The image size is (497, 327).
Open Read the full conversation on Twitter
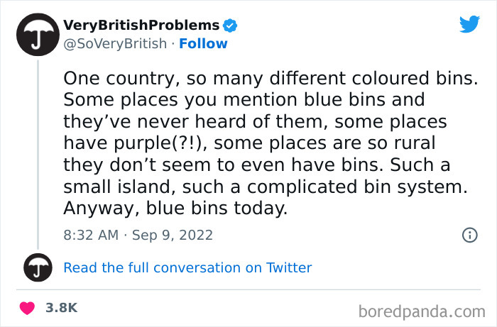(x=187, y=268)
